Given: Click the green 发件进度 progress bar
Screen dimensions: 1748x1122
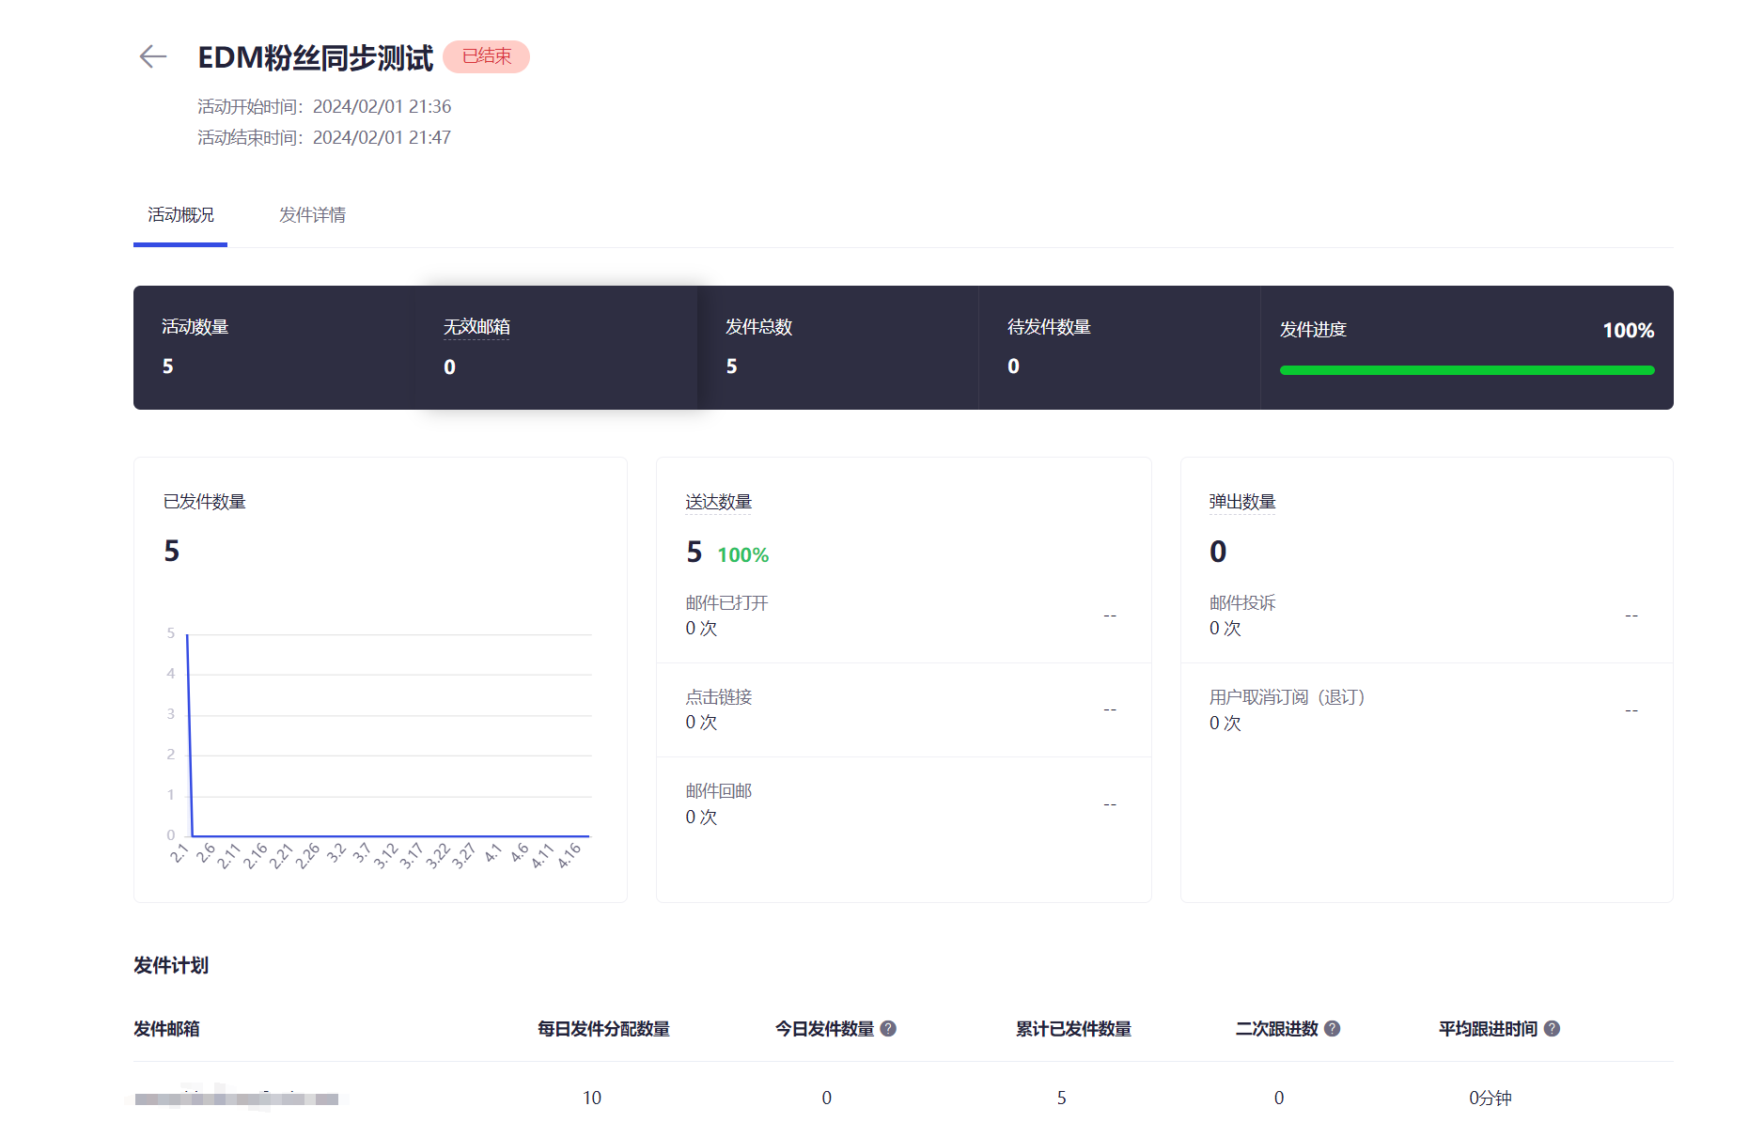Looking at the screenshot, I should [1467, 370].
